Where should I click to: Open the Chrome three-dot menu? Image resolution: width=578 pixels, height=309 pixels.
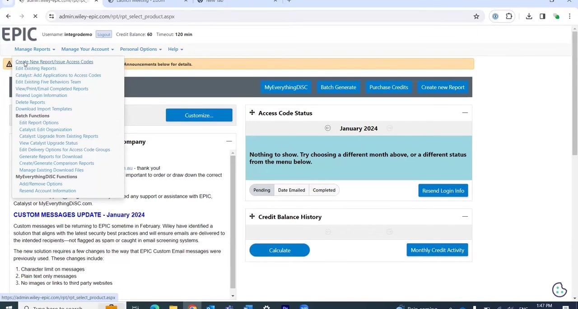(x=570, y=16)
